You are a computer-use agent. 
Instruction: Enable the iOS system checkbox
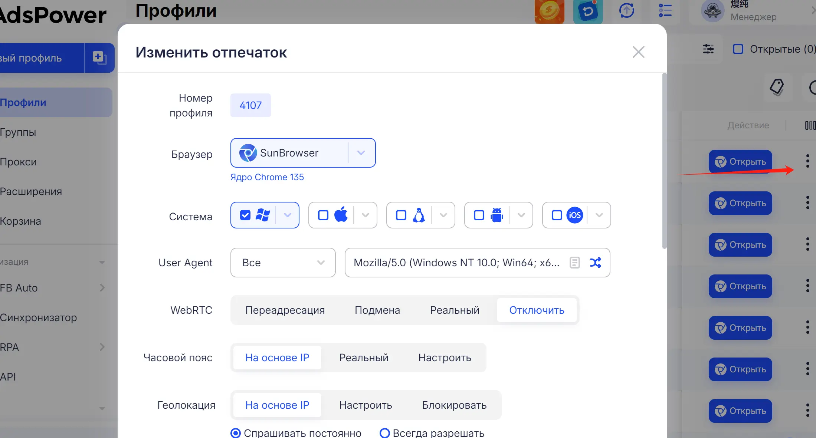[557, 215]
